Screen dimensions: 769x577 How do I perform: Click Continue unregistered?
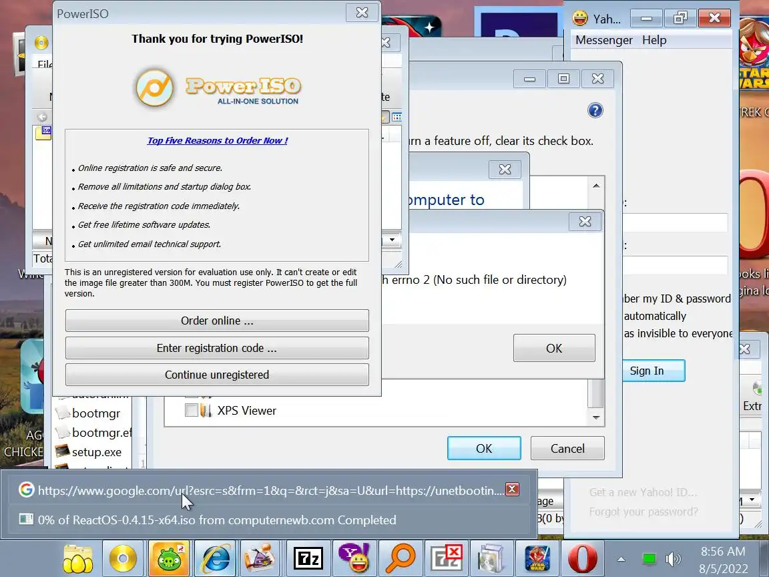[217, 375]
